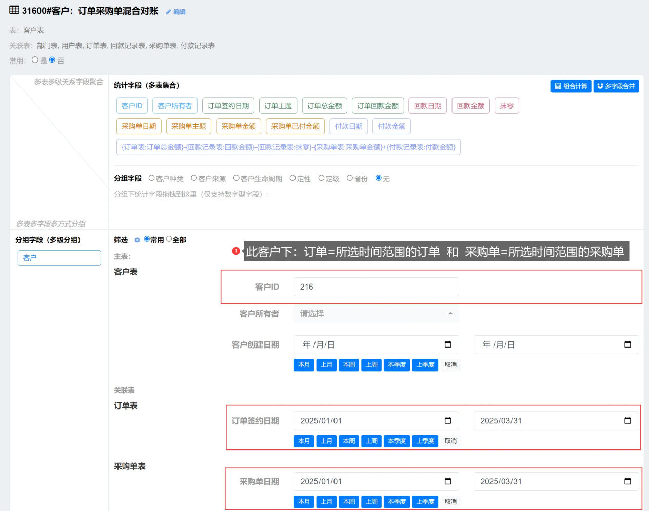The width and height of the screenshot is (649, 511).
Task: Select 无 grouping radio
Action: tap(379, 178)
